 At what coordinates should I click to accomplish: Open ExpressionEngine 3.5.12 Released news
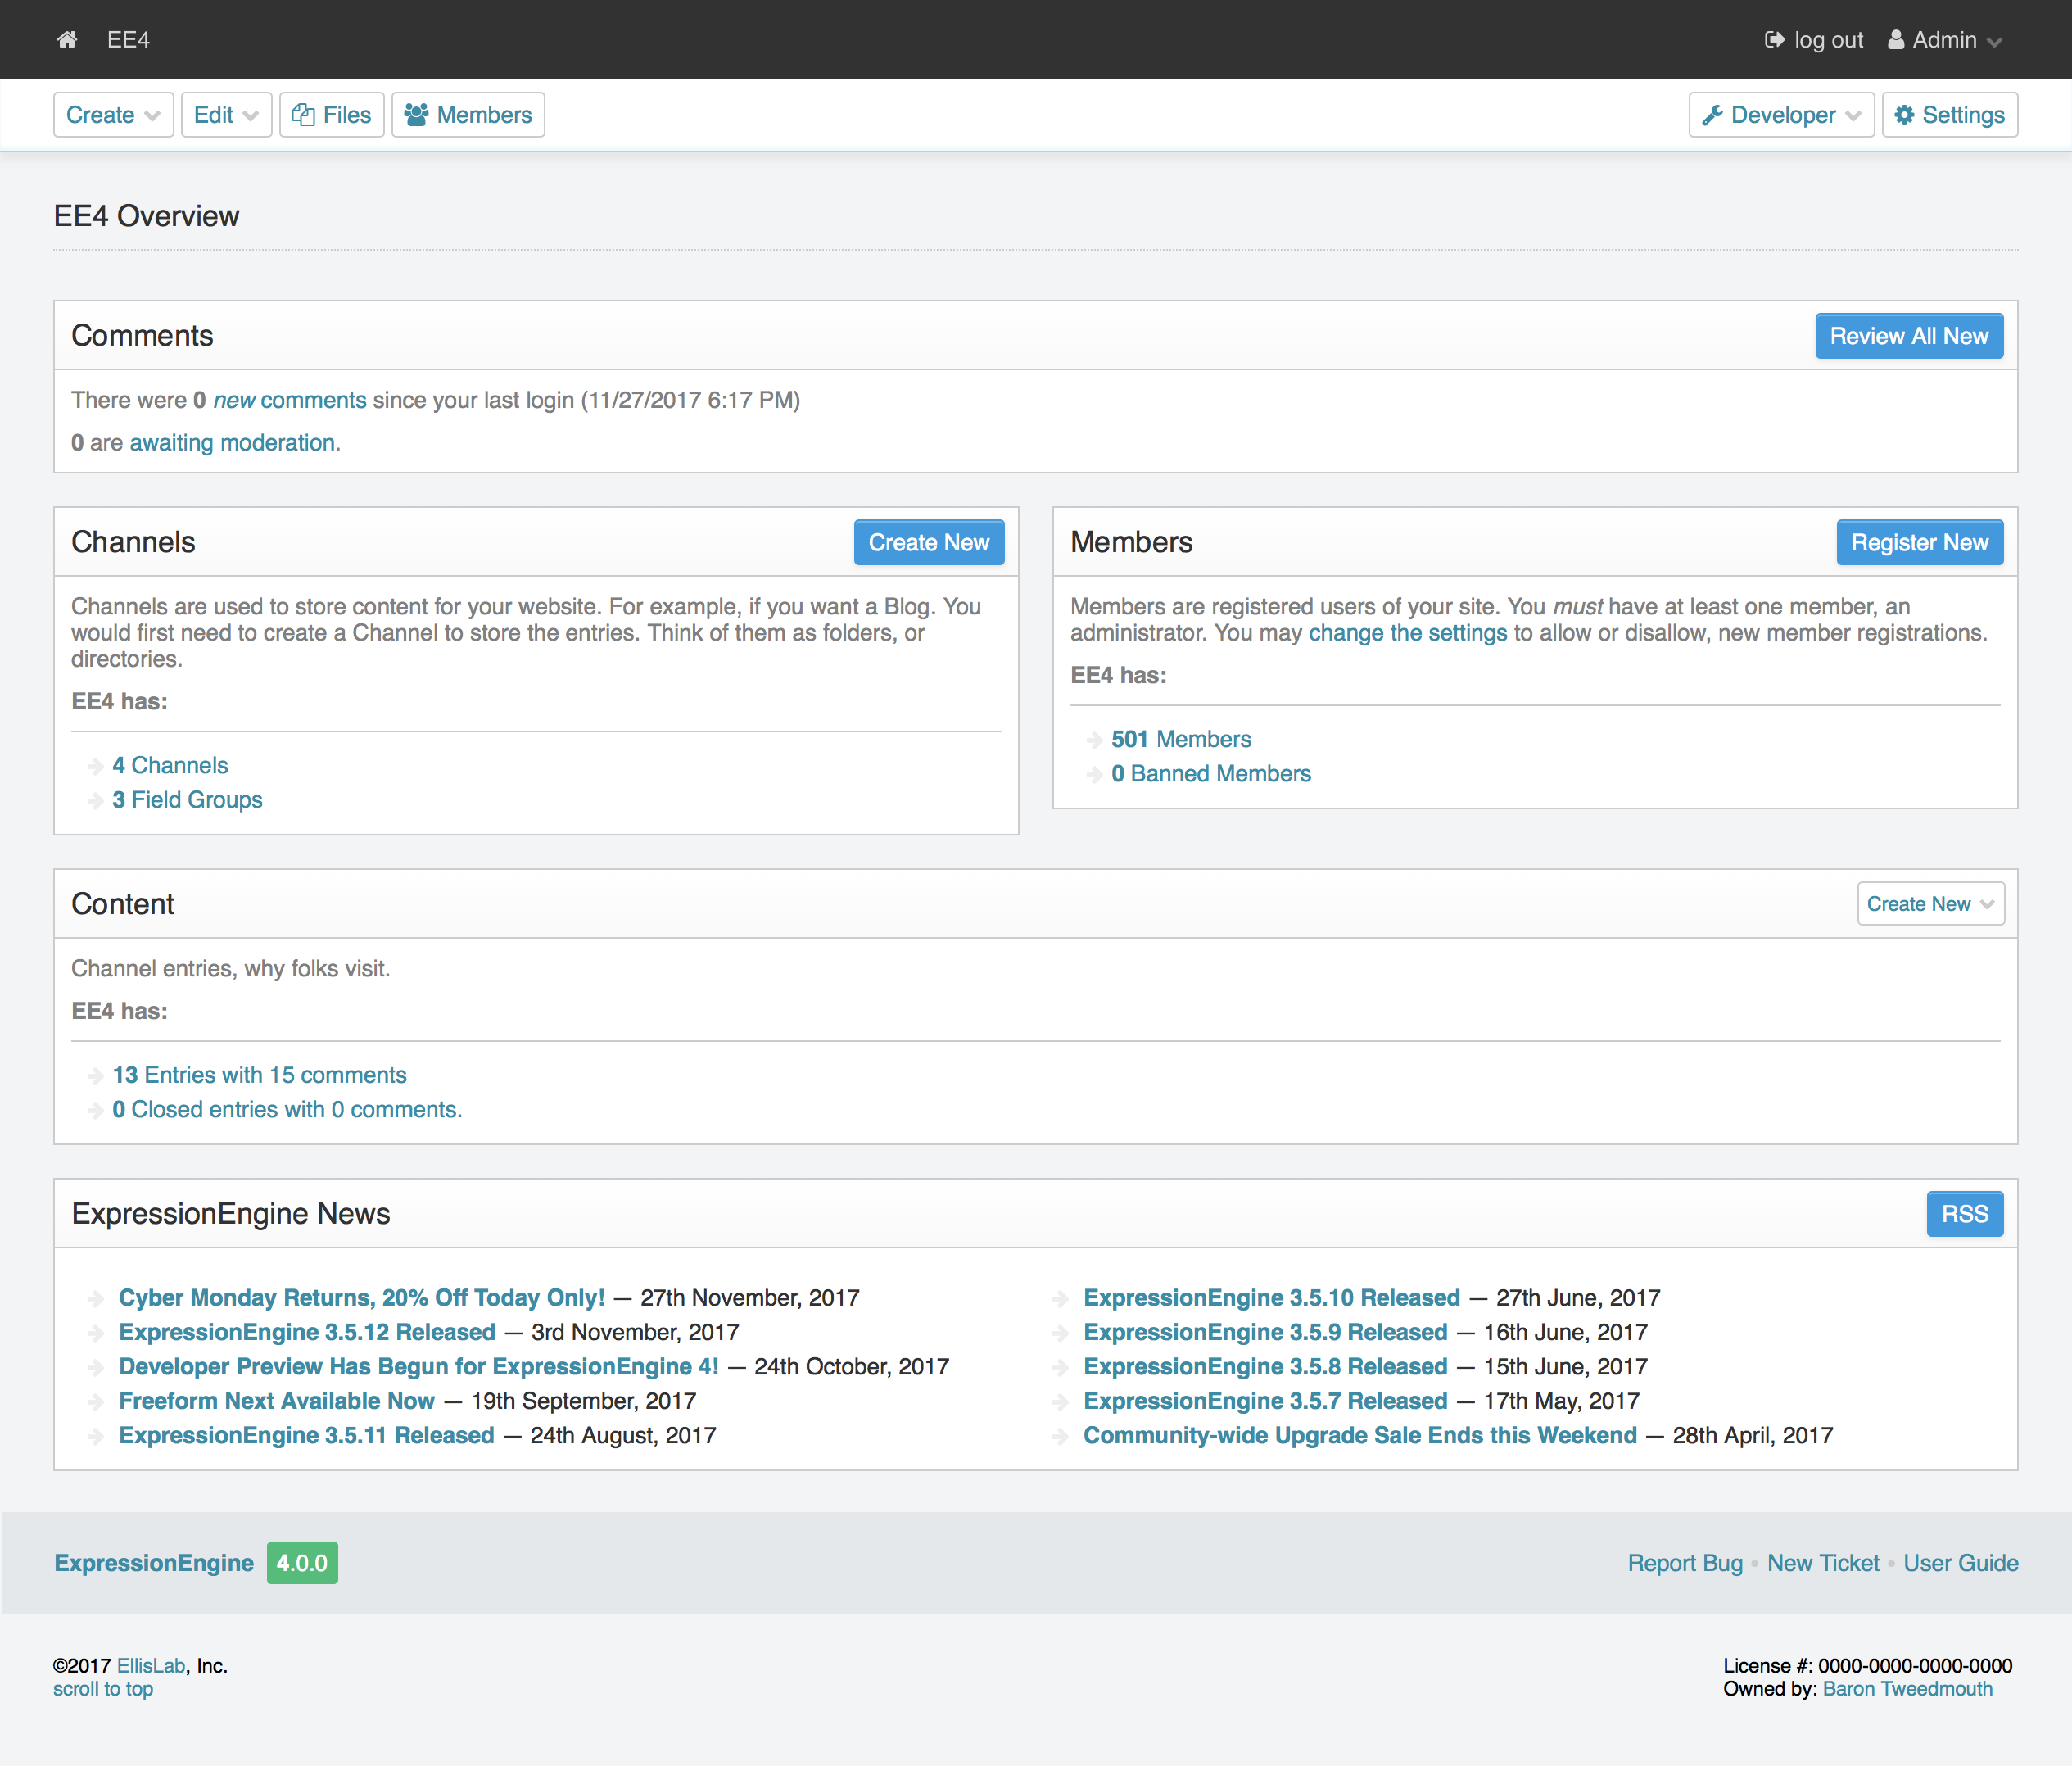pyautogui.click(x=307, y=1332)
